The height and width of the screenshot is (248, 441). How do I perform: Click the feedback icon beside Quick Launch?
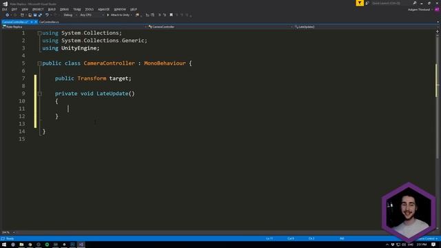point(367,3)
